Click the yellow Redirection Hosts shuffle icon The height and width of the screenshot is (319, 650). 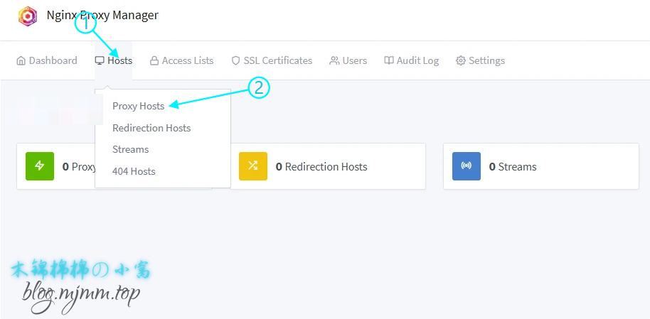click(252, 166)
